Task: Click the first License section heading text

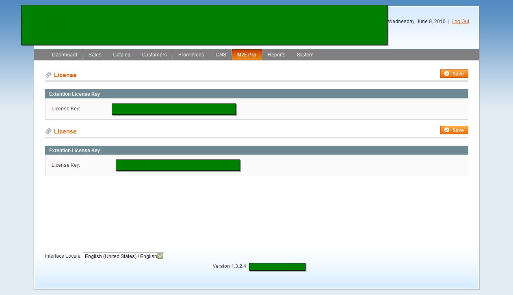Action: tap(65, 75)
